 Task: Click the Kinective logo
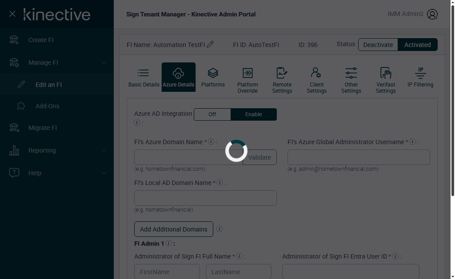(57, 15)
